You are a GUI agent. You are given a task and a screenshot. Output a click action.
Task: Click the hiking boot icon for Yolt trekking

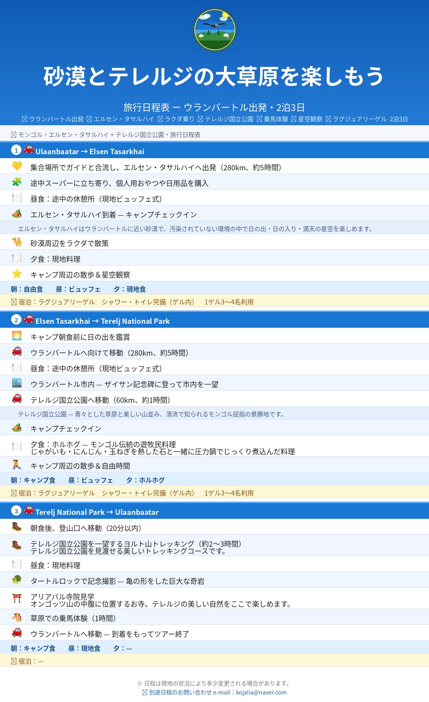[17, 545]
